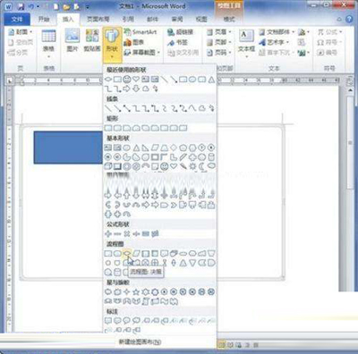358x354 pixels.
Task: Select the 4-point star shape
Action: (x=127, y=291)
